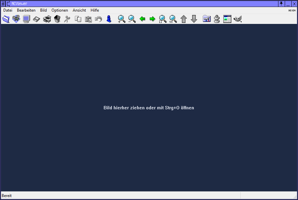Pin the window with the pushpin button

281,4
